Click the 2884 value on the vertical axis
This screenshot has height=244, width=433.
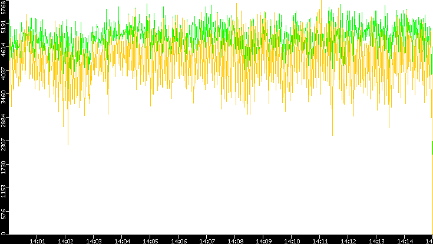click(x=4, y=119)
